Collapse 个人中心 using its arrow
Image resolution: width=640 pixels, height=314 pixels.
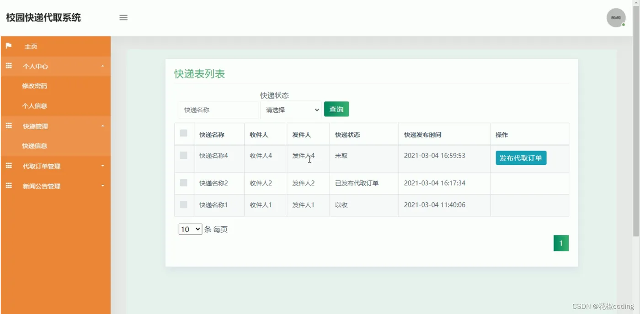pos(103,66)
